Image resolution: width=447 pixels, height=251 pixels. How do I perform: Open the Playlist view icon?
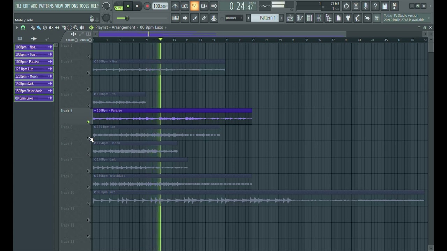[290, 18]
